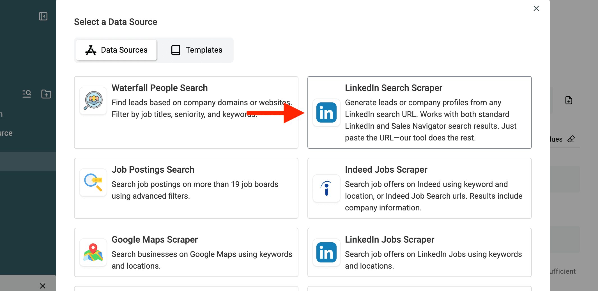Select the LinkedIn Search Scraper data source
Screen dimensions: 598x291
(419, 112)
